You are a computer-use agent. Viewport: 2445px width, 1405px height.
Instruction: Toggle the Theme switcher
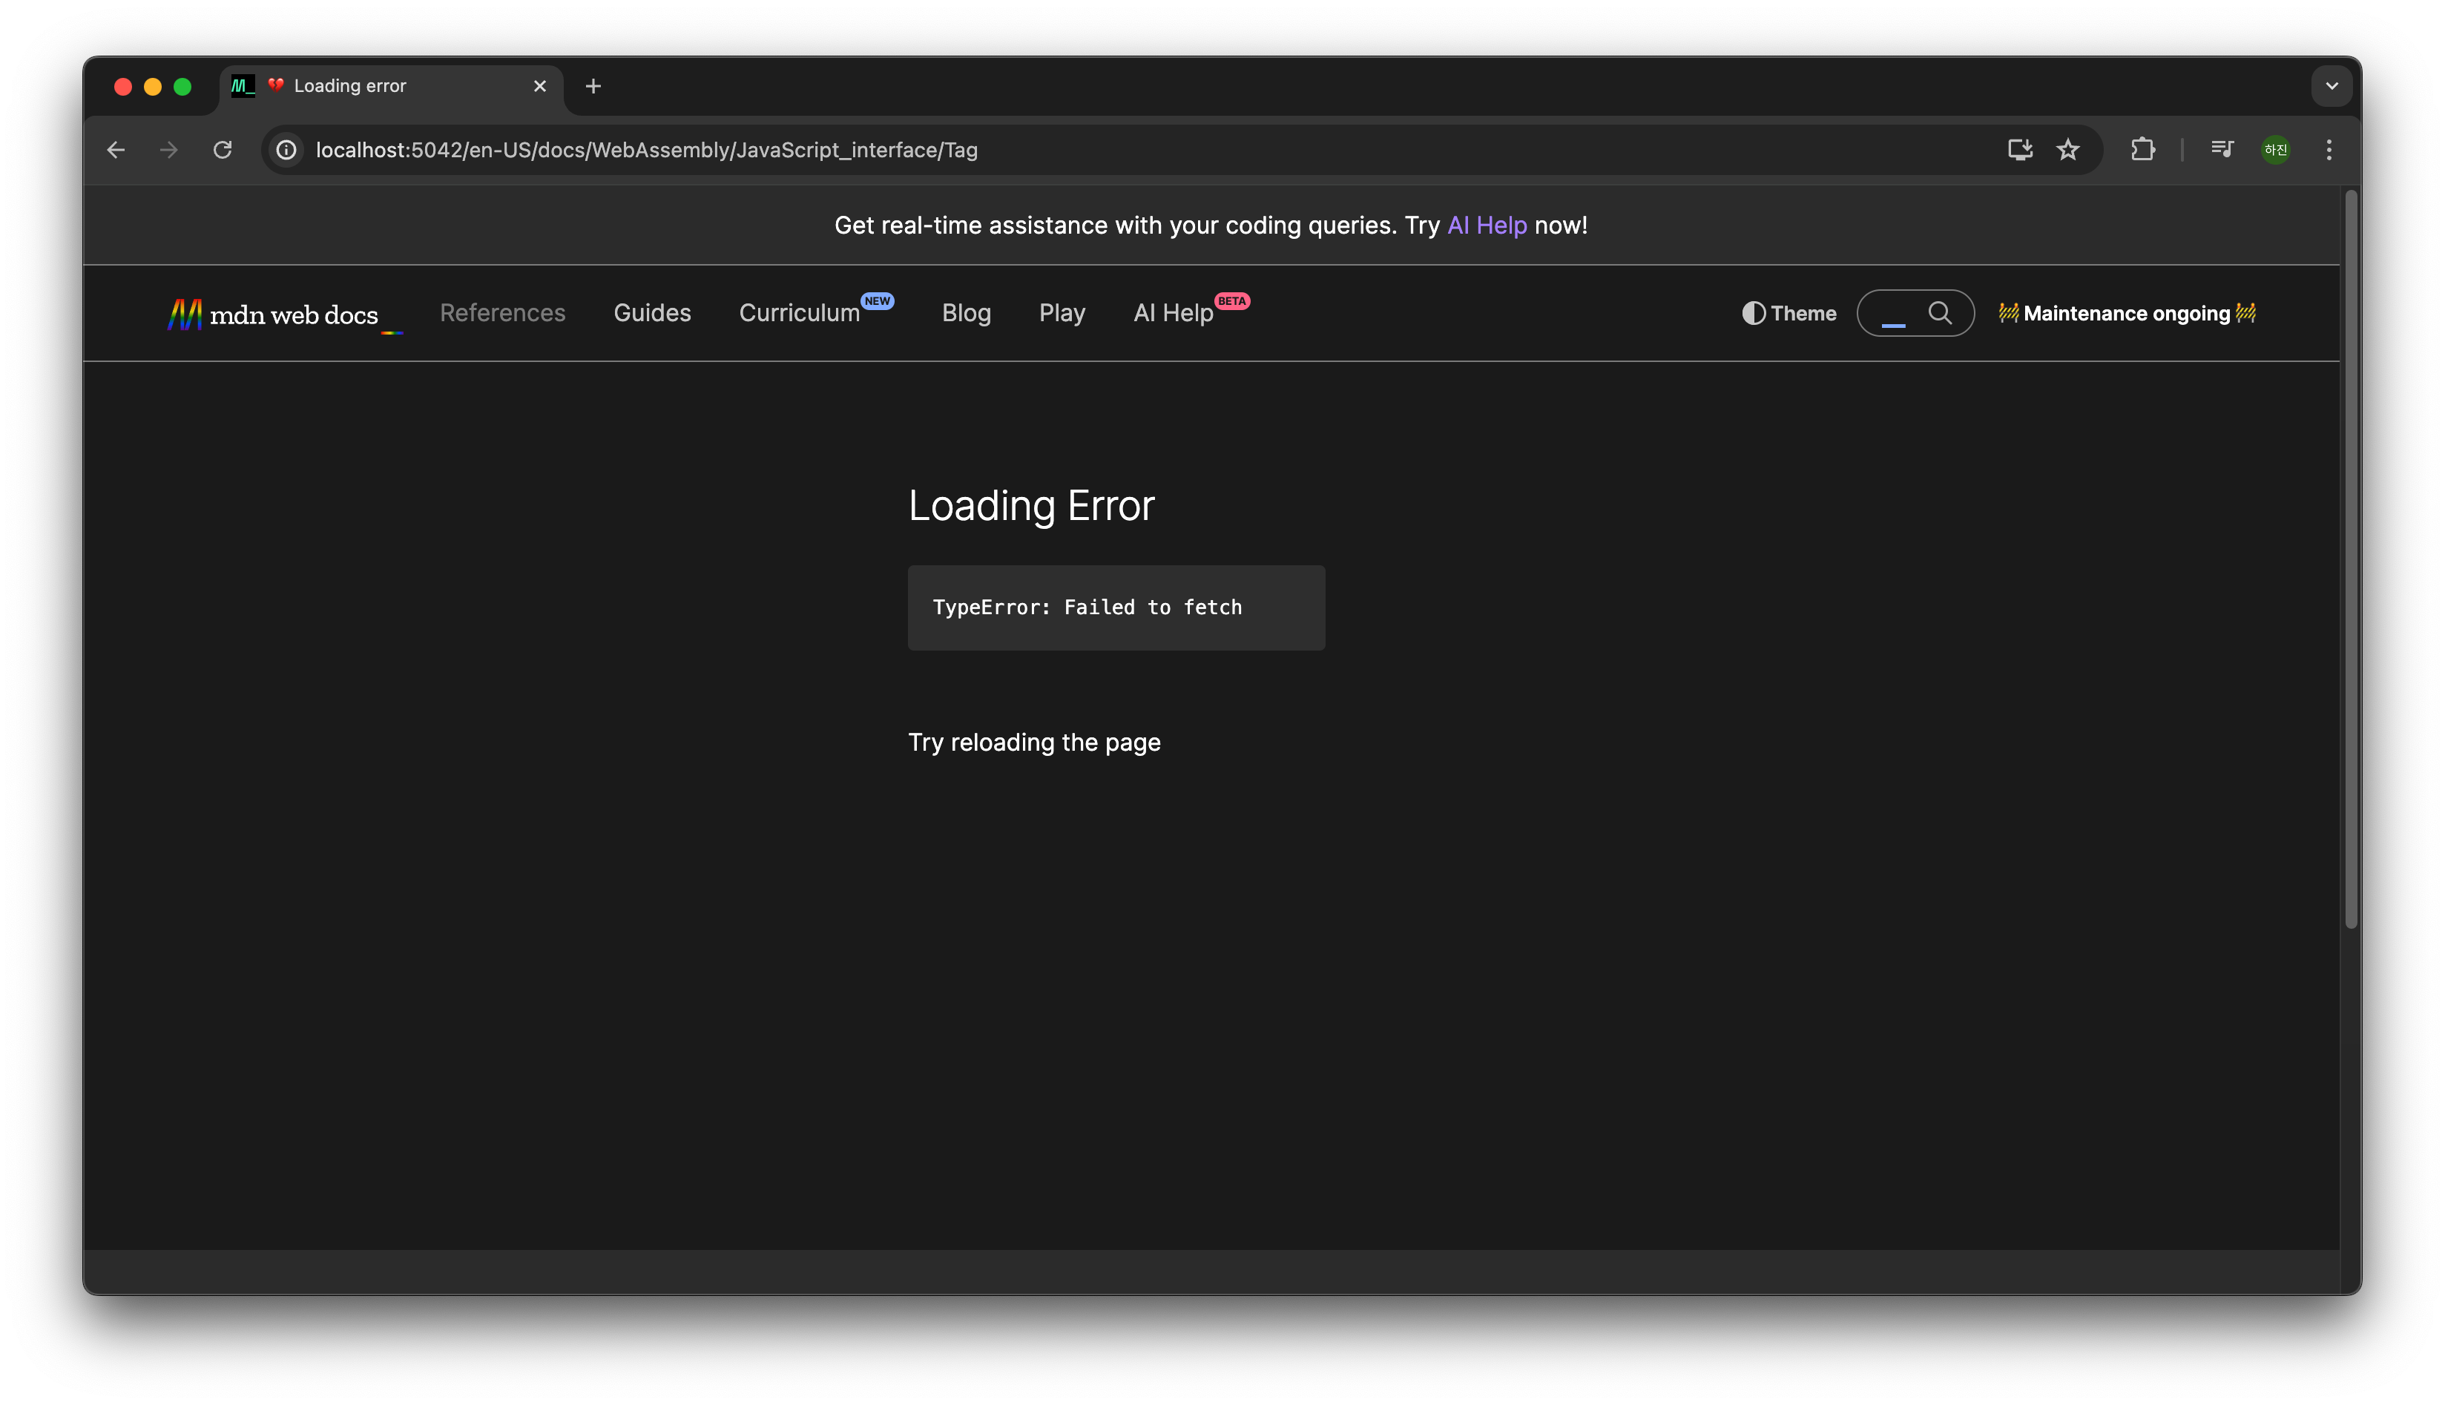[x=1789, y=314]
